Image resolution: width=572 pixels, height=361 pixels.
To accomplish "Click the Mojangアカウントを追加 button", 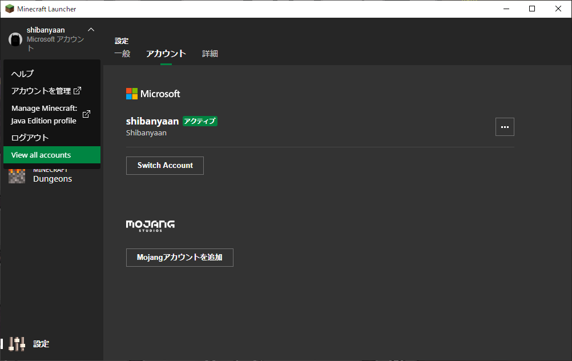I will point(179,257).
